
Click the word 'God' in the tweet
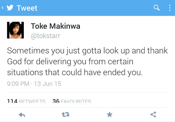pyautogui.click(x=13, y=62)
